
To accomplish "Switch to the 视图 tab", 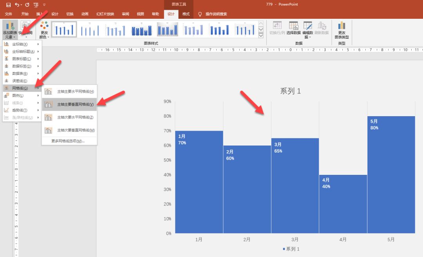I will pos(140,14).
